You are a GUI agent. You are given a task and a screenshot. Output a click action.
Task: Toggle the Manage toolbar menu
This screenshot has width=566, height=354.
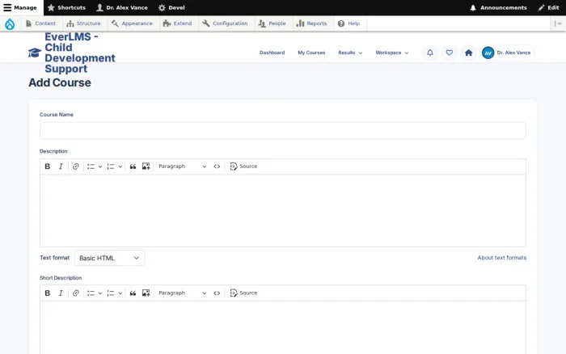pos(20,7)
